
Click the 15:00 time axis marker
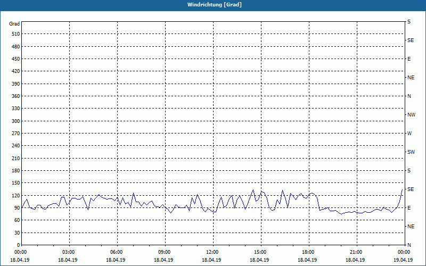(261, 252)
